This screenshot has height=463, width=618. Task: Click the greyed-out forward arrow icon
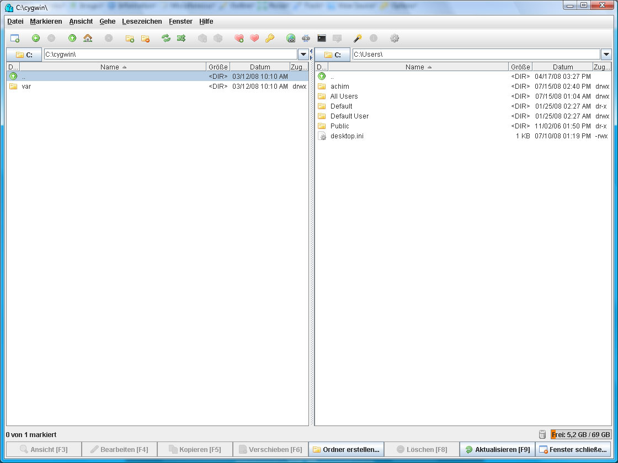pos(51,38)
